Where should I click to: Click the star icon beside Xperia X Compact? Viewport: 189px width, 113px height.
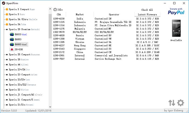coord(7,9)
